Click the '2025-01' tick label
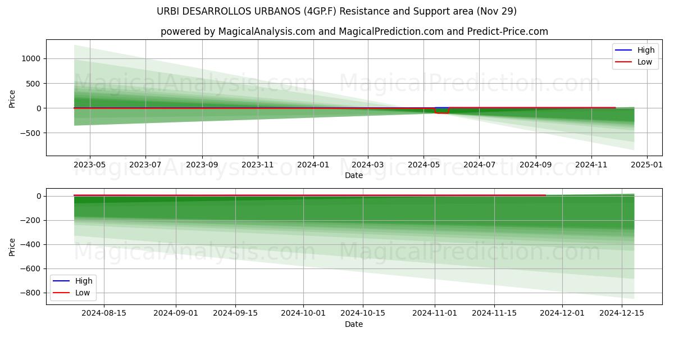674x337 pixels. pyautogui.click(x=647, y=165)
